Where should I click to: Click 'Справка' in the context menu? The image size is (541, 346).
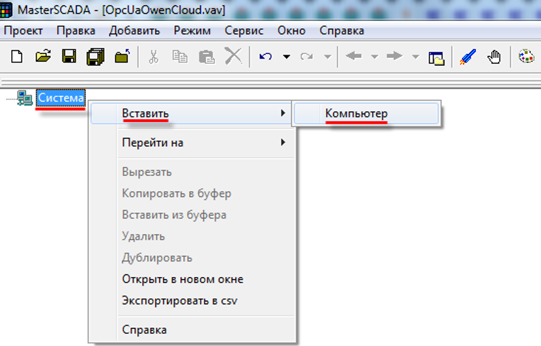point(144,330)
